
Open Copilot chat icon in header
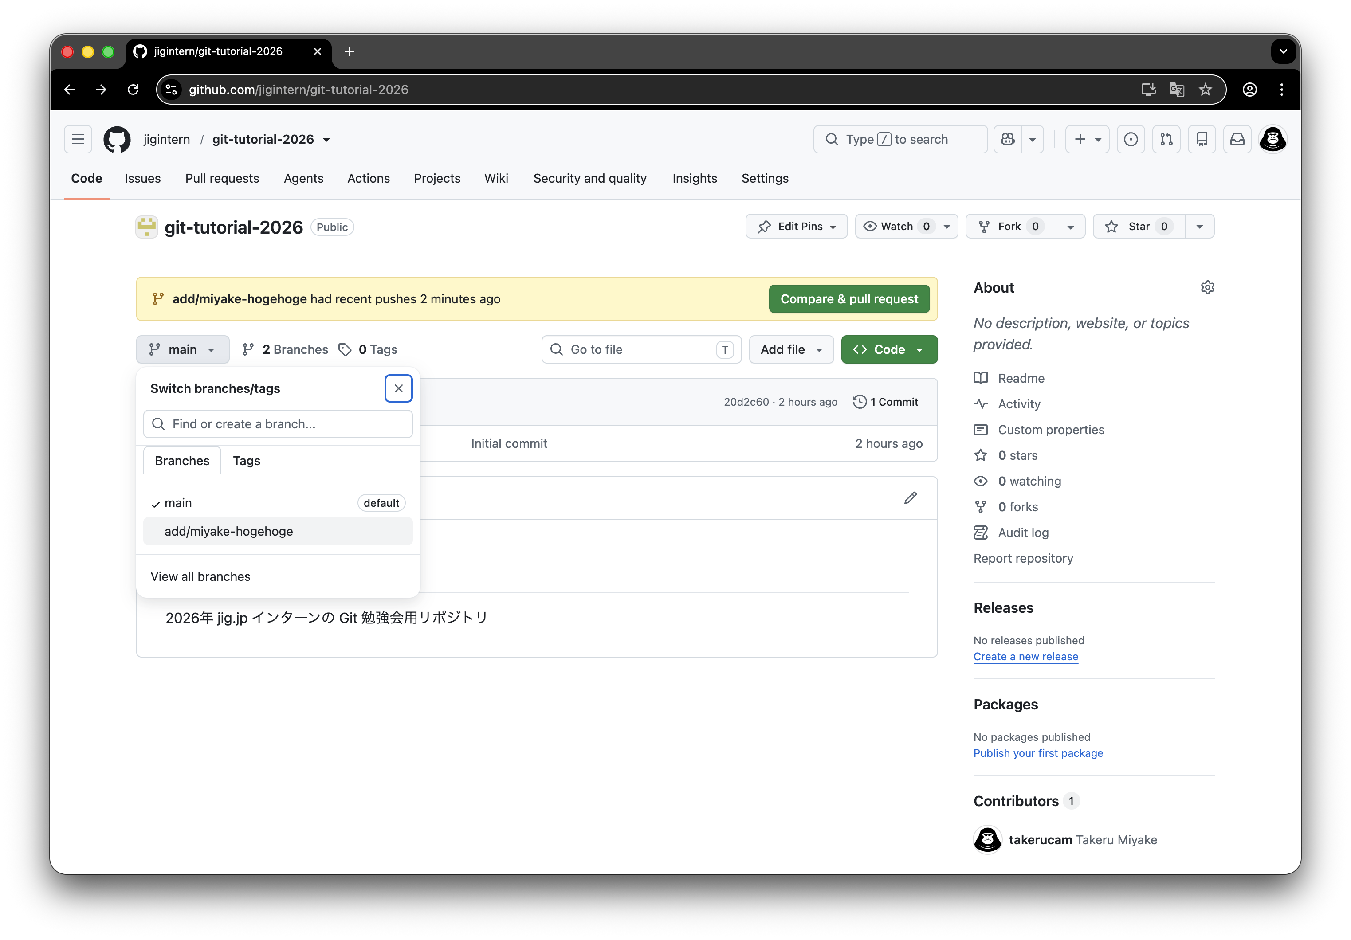point(1007,139)
